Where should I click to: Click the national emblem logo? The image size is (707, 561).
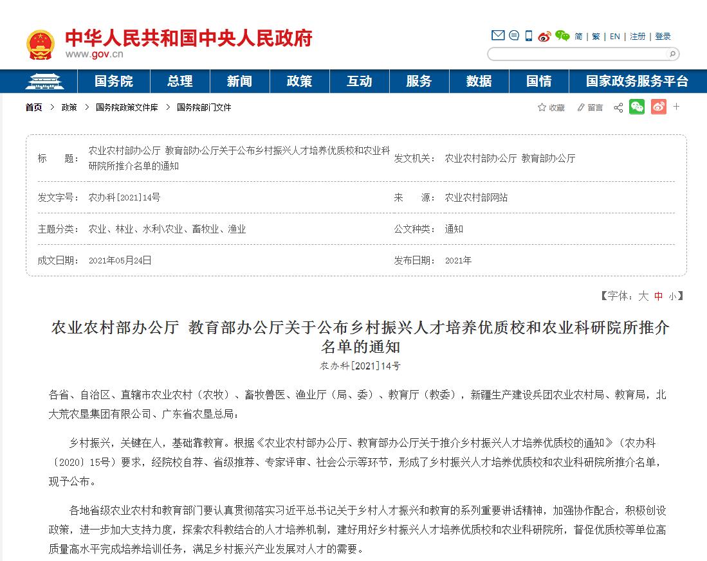pos(41,44)
